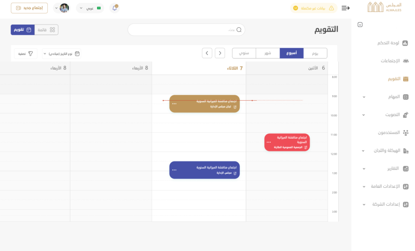Click the three dots on red meeting

coord(269,142)
